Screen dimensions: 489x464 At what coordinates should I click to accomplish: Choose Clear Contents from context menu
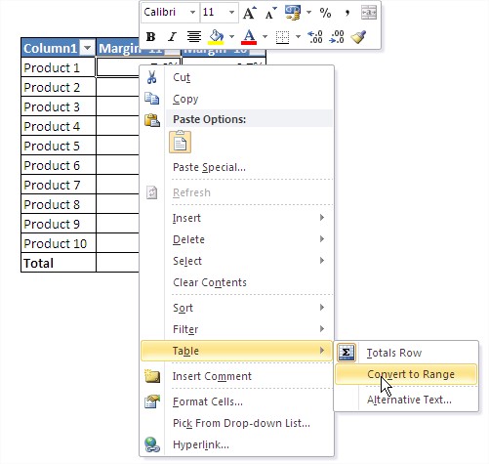click(x=210, y=282)
